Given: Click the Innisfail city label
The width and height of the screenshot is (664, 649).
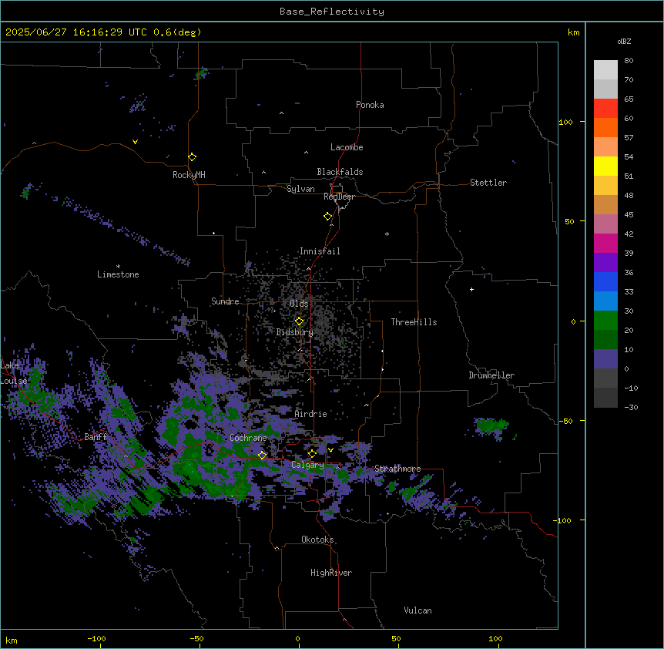Looking at the screenshot, I should [x=320, y=251].
